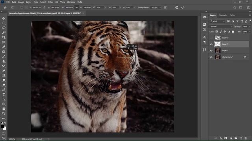Switch to the Paths tab
Viewport: 252px width, 141px height.
click(232, 15)
